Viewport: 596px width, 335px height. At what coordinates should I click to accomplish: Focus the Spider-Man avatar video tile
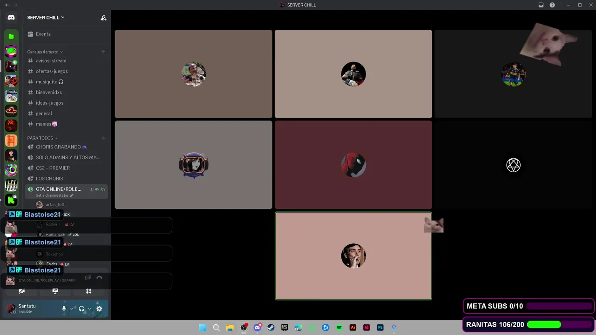353,165
